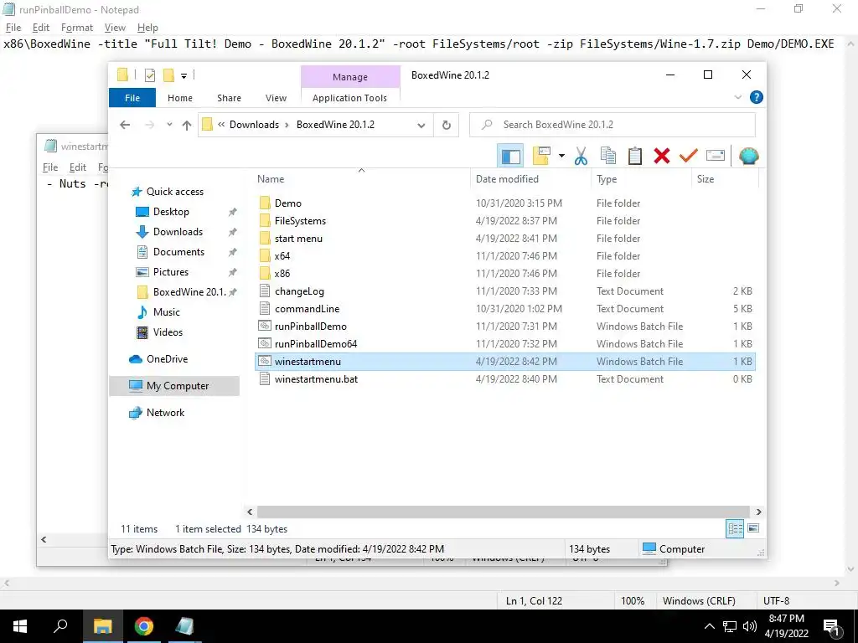
Task: Click the Up one level arrow
Action: [x=187, y=125]
